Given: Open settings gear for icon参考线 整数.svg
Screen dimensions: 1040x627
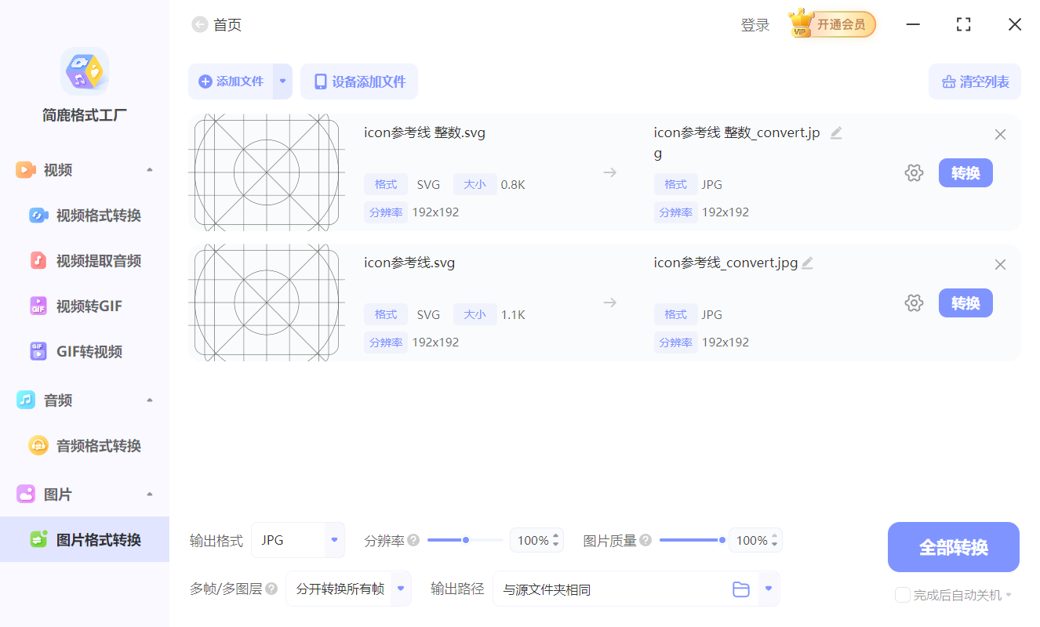Looking at the screenshot, I should click(914, 173).
